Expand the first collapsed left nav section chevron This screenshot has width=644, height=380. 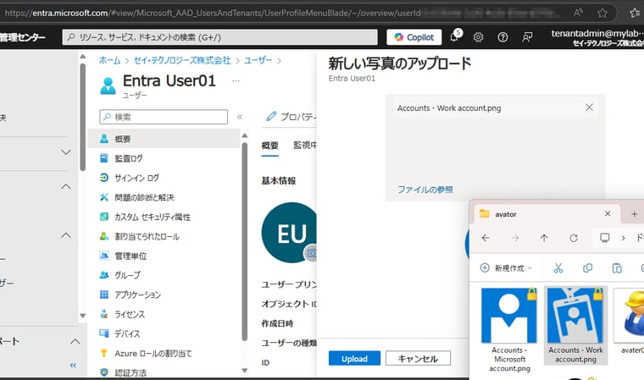tap(66, 152)
